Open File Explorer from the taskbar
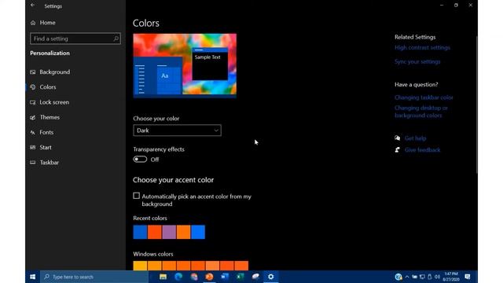This screenshot has height=283, width=503. (163, 277)
